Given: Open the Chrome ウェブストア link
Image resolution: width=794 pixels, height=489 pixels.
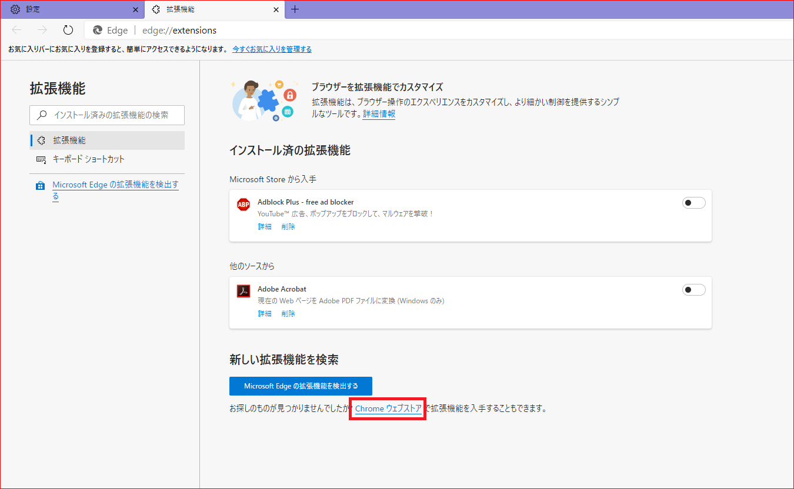Looking at the screenshot, I should tap(388, 408).
